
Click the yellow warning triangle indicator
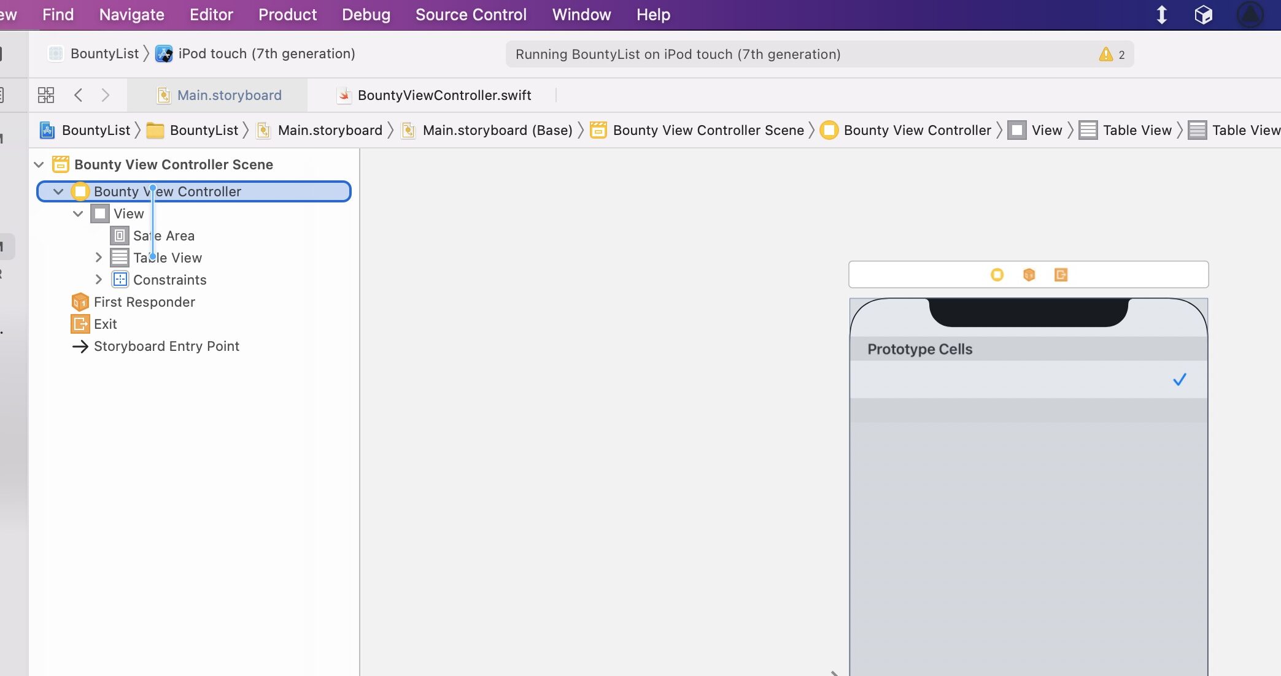(x=1105, y=54)
